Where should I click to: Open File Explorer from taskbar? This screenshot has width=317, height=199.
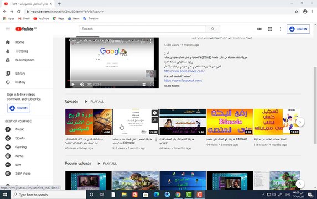(124, 195)
